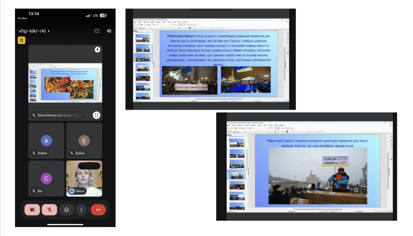Switch camera with the flip camera icon
Screen dimensions: 413x236
(97, 31)
